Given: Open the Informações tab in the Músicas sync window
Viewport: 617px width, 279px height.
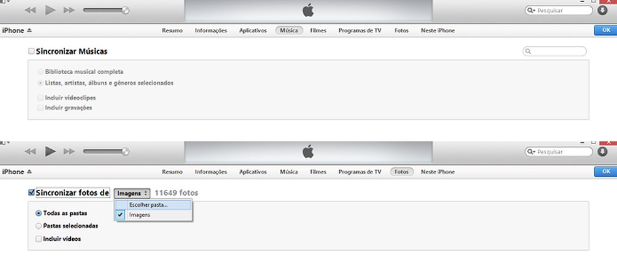Looking at the screenshot, I should [x=211, y=30].
